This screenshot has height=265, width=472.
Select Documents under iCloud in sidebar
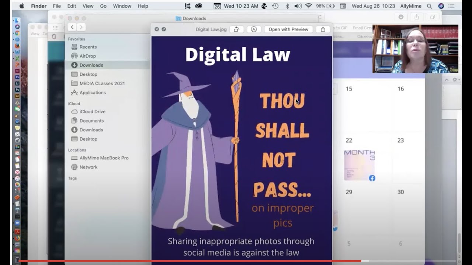[x=91, y=121]
